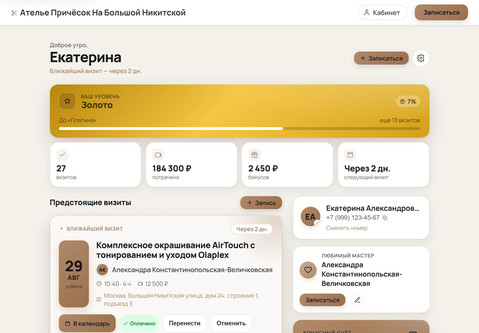This screenshot has width=479, height=333.
Task: Click the ещё 13 визитов text
Action: (x=400, y=120)
